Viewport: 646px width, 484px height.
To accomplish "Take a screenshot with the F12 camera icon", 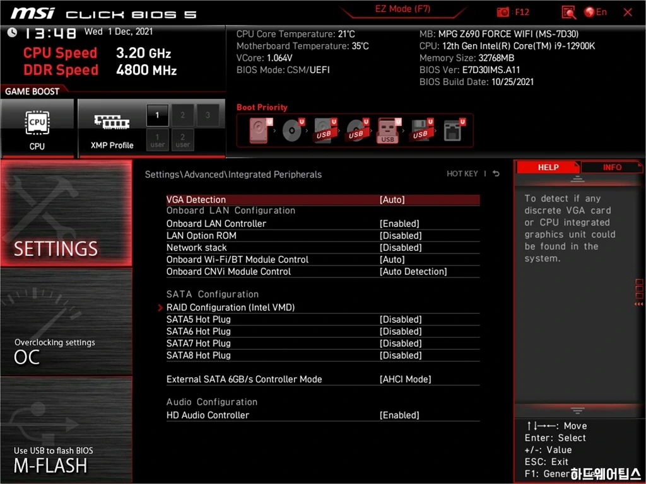I will click(x=503, y=12).
